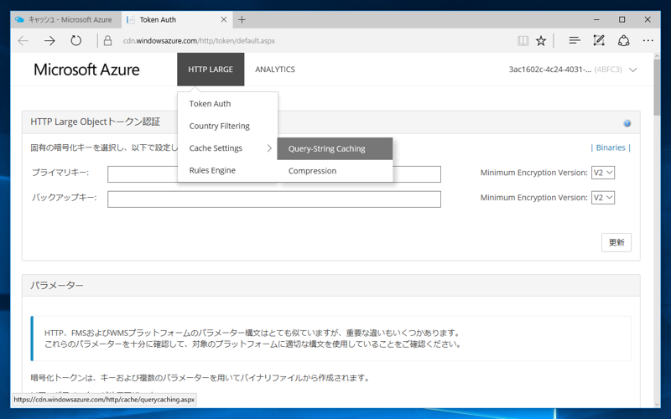The width and height of the screenshot is (671, 419).
Task: Click the Microsoft Azure logo
Action: 86,70
